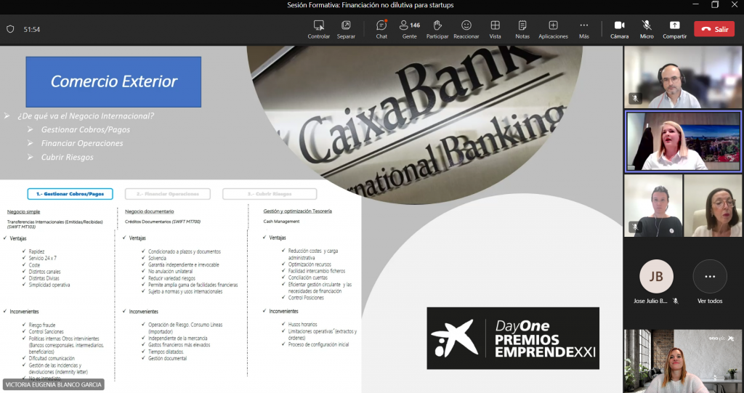This screenshot has width=744, height=393.
Task: Click the 'Gestión documental' list item
Action: point(168,358)
